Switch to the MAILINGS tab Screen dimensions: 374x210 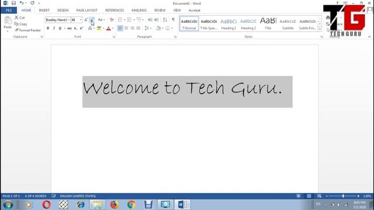coord(139,10)
